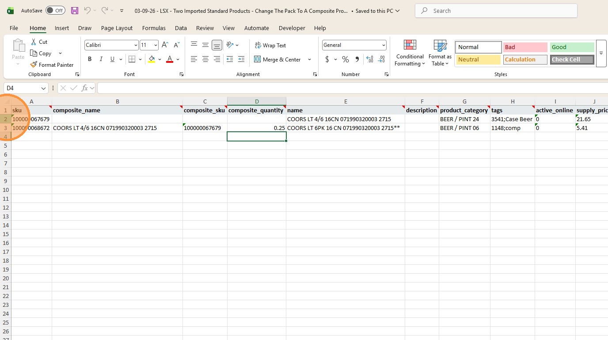Toggle Italic formatting
Screen dimensions: 608x340
(x=101, y=59)
